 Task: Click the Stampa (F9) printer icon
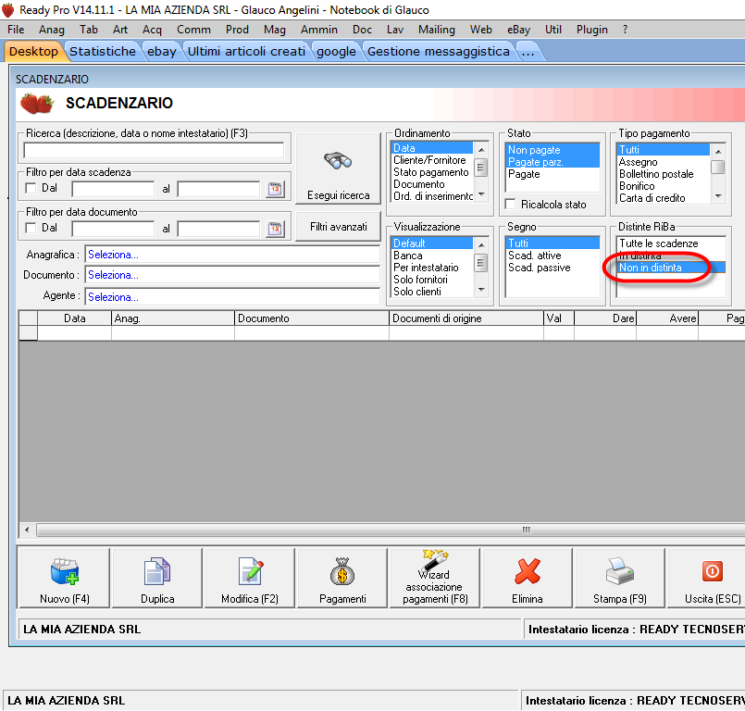tap(619, 571)
